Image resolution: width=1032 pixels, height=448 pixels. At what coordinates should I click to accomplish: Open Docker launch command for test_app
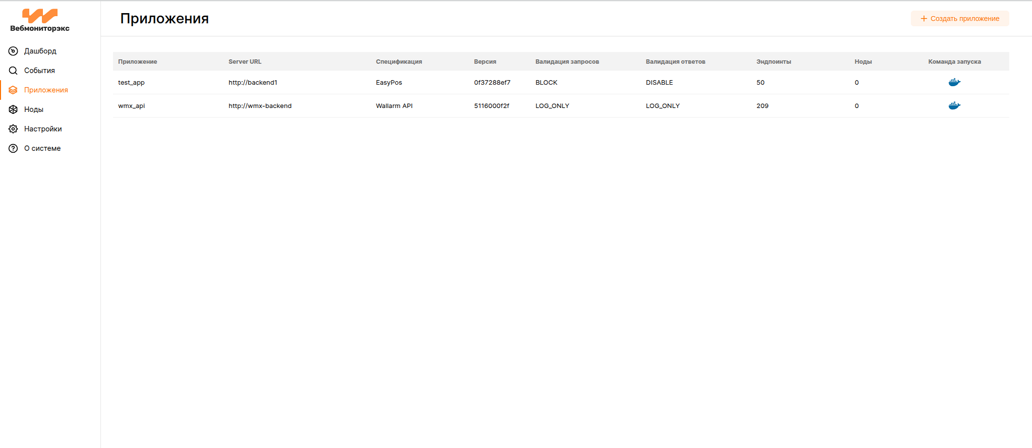tap(954, 82)
